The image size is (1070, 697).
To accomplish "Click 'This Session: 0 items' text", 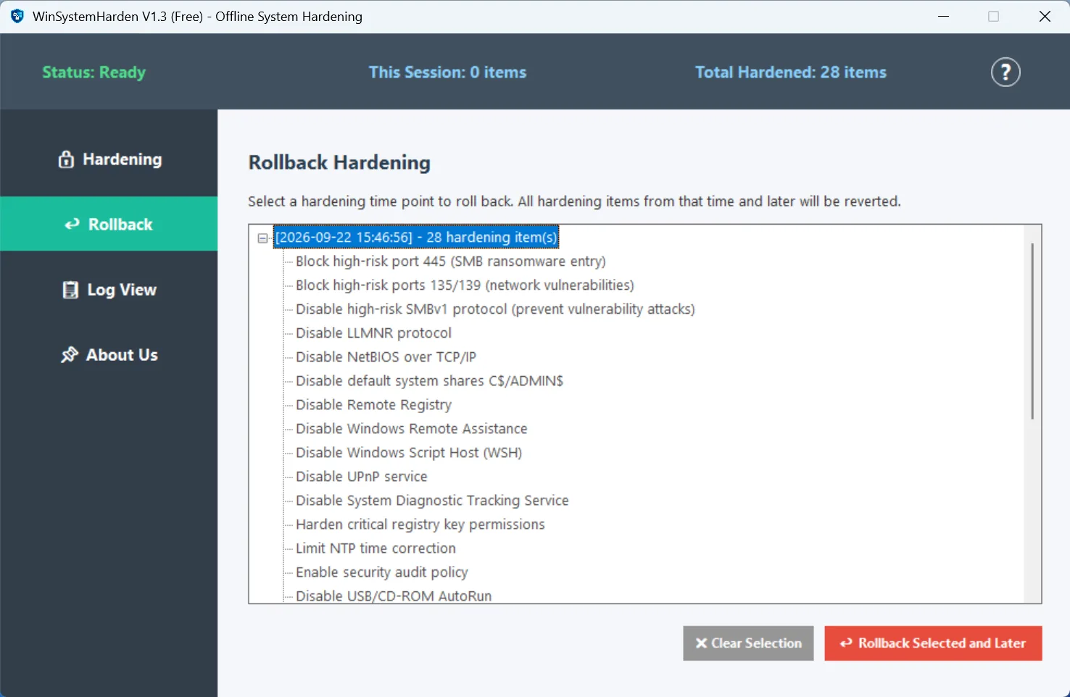I will [x=447, y=72].
